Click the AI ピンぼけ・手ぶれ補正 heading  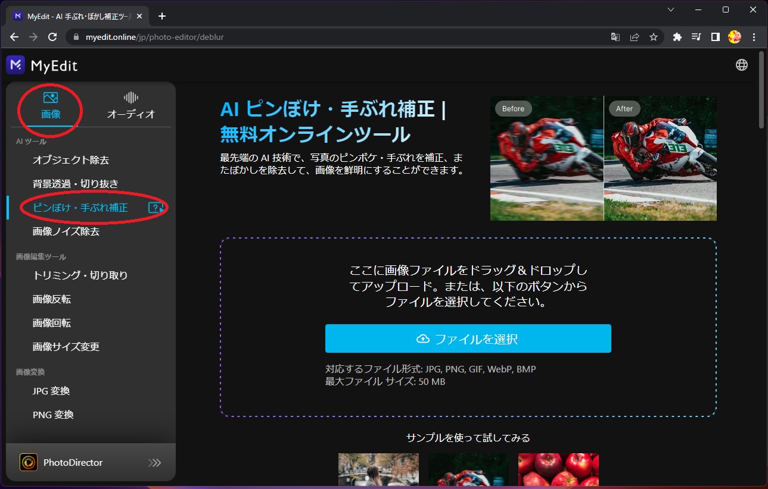coord(333,122)
